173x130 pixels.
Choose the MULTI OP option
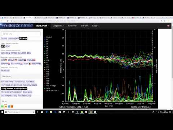5,70
